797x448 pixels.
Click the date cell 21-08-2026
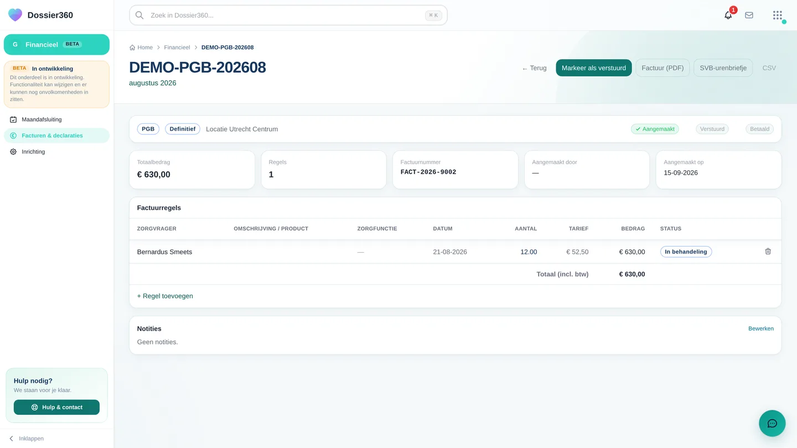click(x=450, y=252)
